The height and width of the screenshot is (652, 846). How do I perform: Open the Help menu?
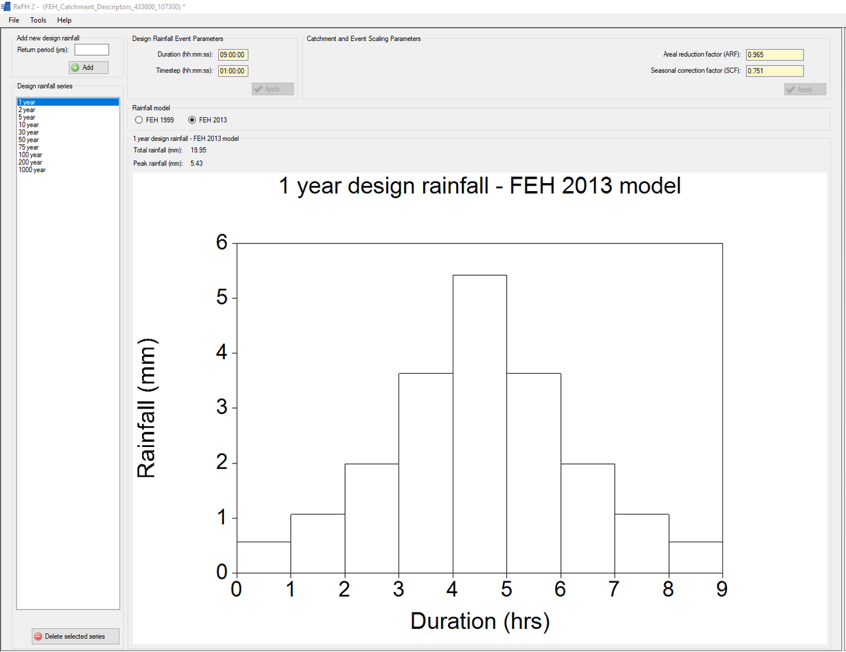(64, 20)
